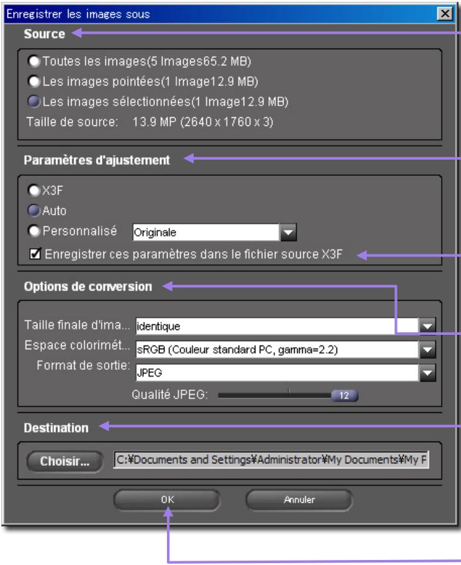Click the Options de conversion heading

pyautogui.click(x=88, y=286)
